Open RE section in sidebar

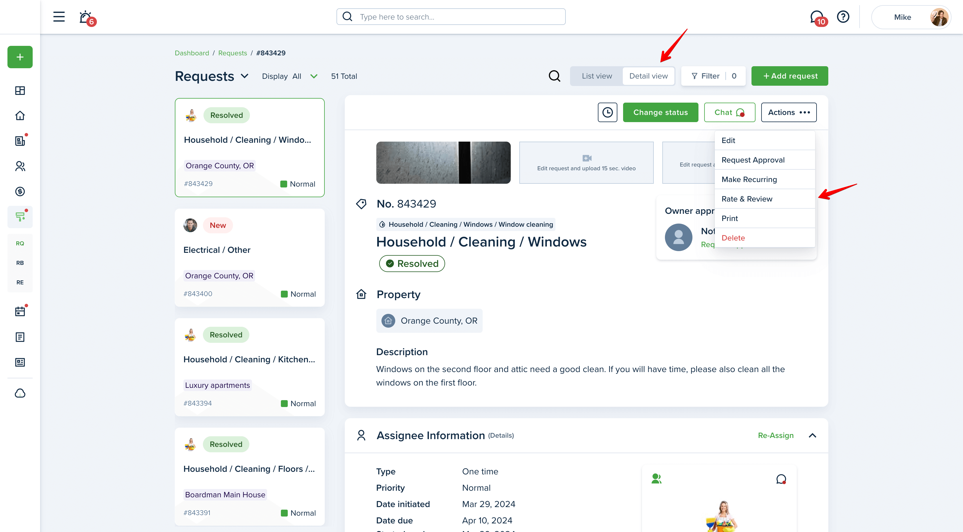(x=20, y=282)
